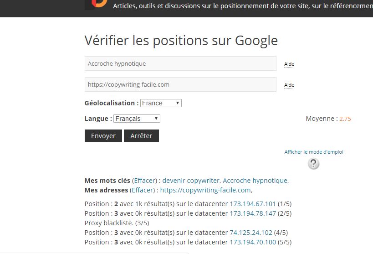
Task: Open datacenter link 173.194.67.101
Action: tap(253, 204)
